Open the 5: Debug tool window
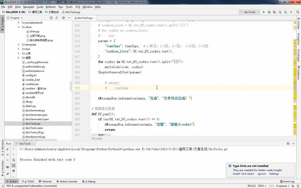 pyautogui.click(x=88, y=182)
